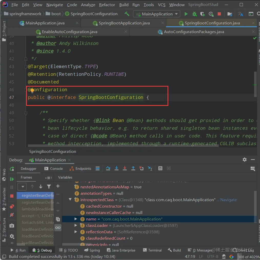Fold the javadoc at line 49
The width and height of the screenshot is (260, 260).
26,113
